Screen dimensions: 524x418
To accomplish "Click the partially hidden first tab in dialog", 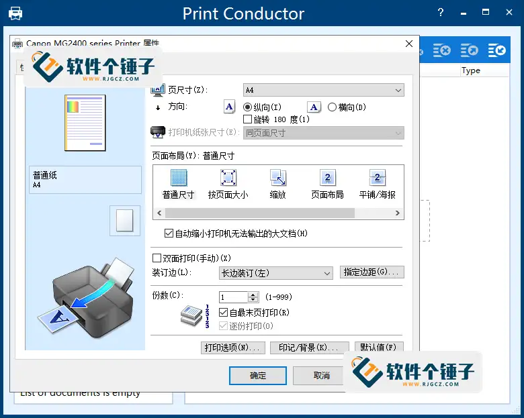I will click(x=21, y=68).
